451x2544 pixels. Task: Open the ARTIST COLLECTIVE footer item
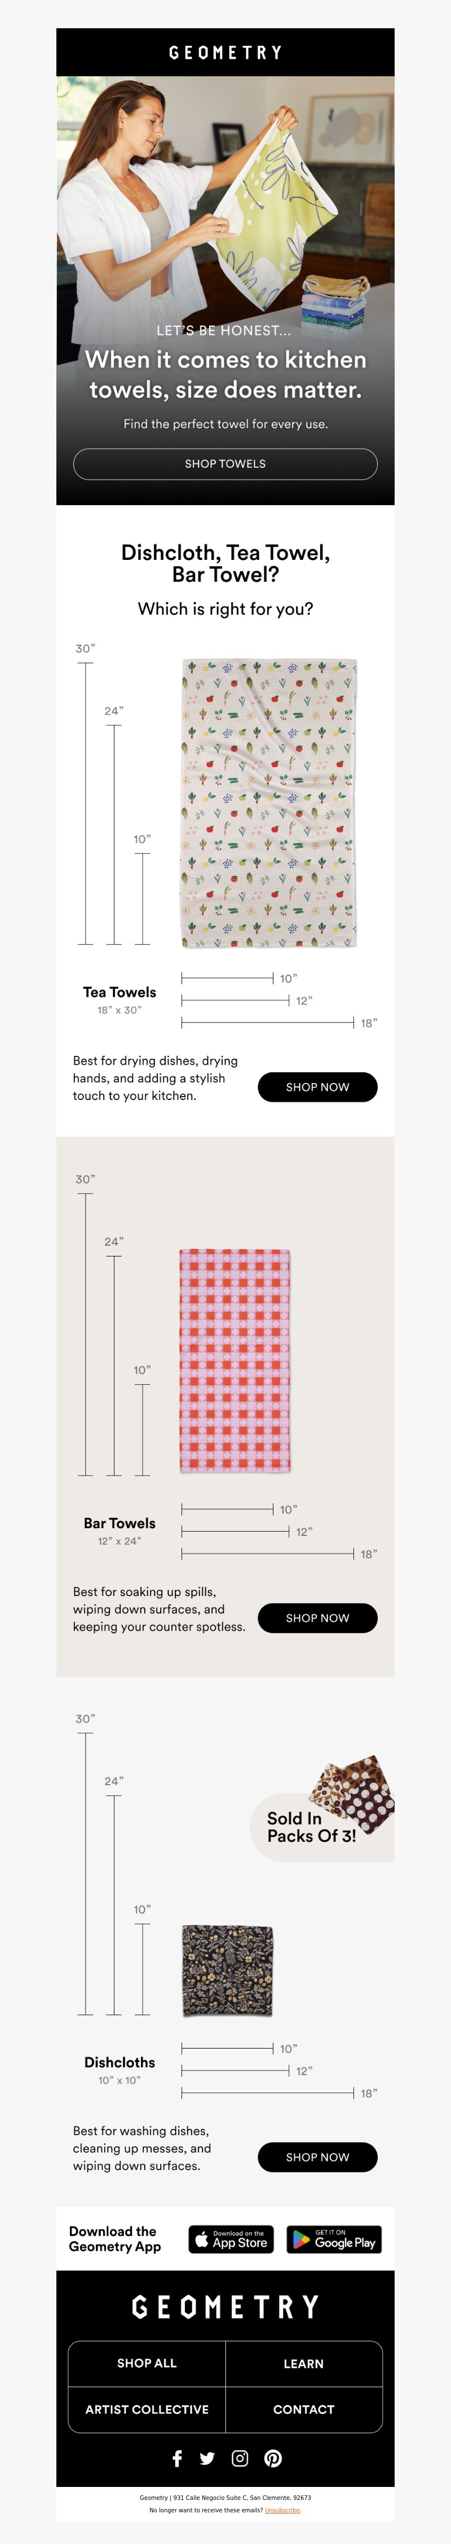[147, 2410]
